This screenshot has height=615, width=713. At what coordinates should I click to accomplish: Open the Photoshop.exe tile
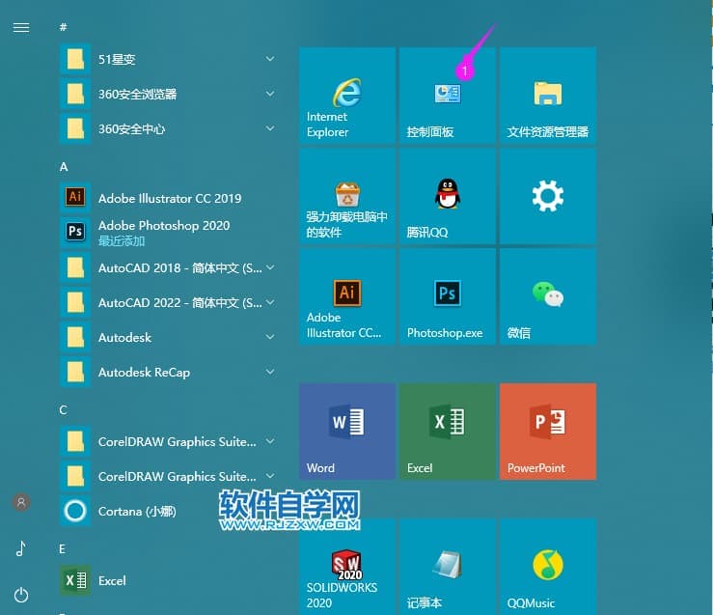(447, 297)
